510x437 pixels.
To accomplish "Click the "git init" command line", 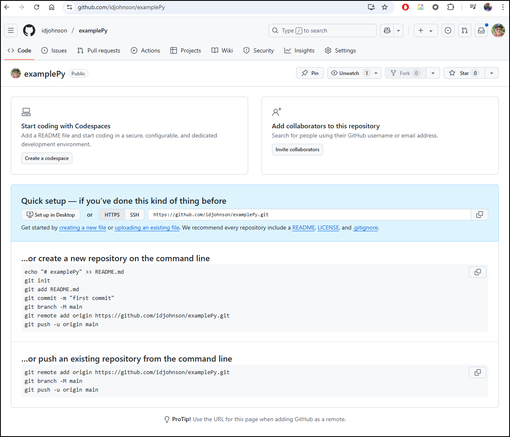I will (x=37, y=280).
